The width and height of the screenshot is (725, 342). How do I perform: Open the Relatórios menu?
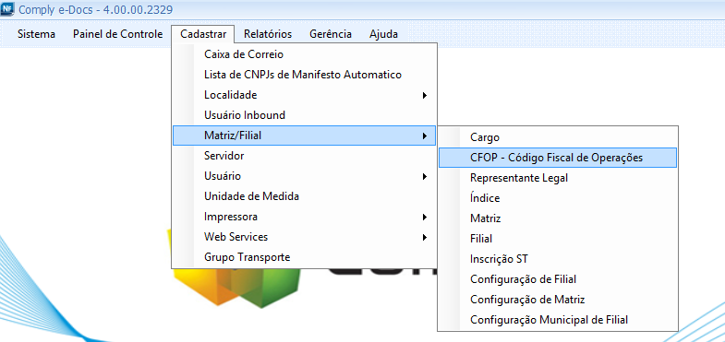268,34
